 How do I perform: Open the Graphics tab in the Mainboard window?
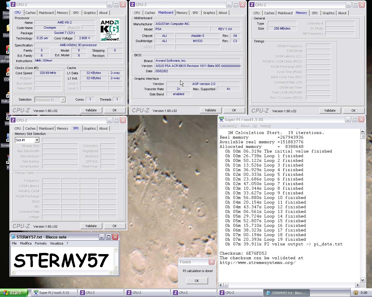(209, 13)
